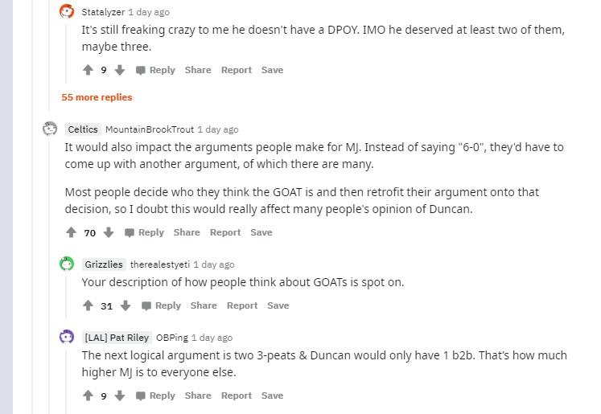This screenshot has height=414, width=601.
Task: Share therealestyeti's comment
Action: (x=204, y=305)
